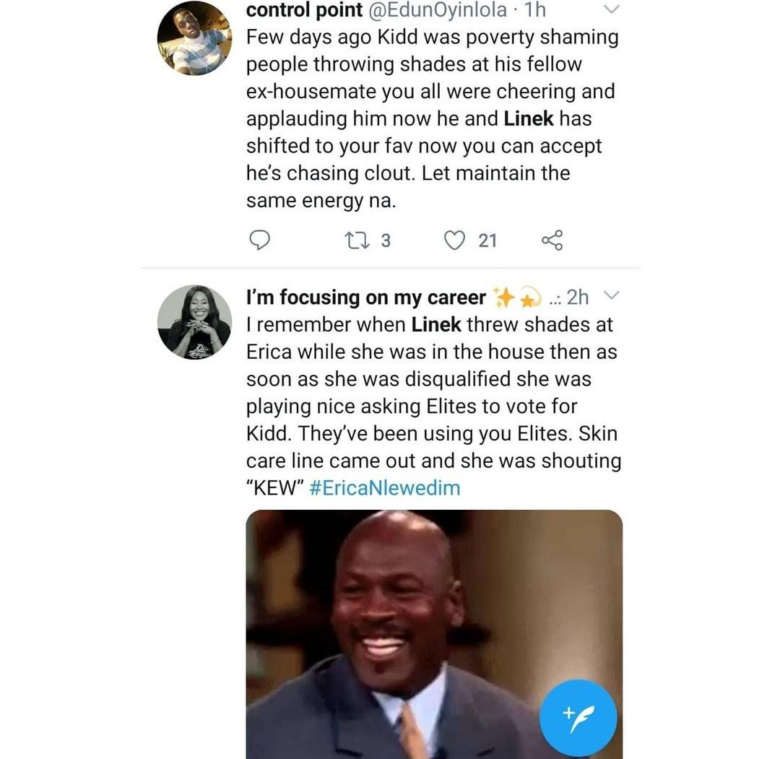Click the retweet count of 3
Image resolution: width=780 pixels, height=759 pixels.
point(385,240)
